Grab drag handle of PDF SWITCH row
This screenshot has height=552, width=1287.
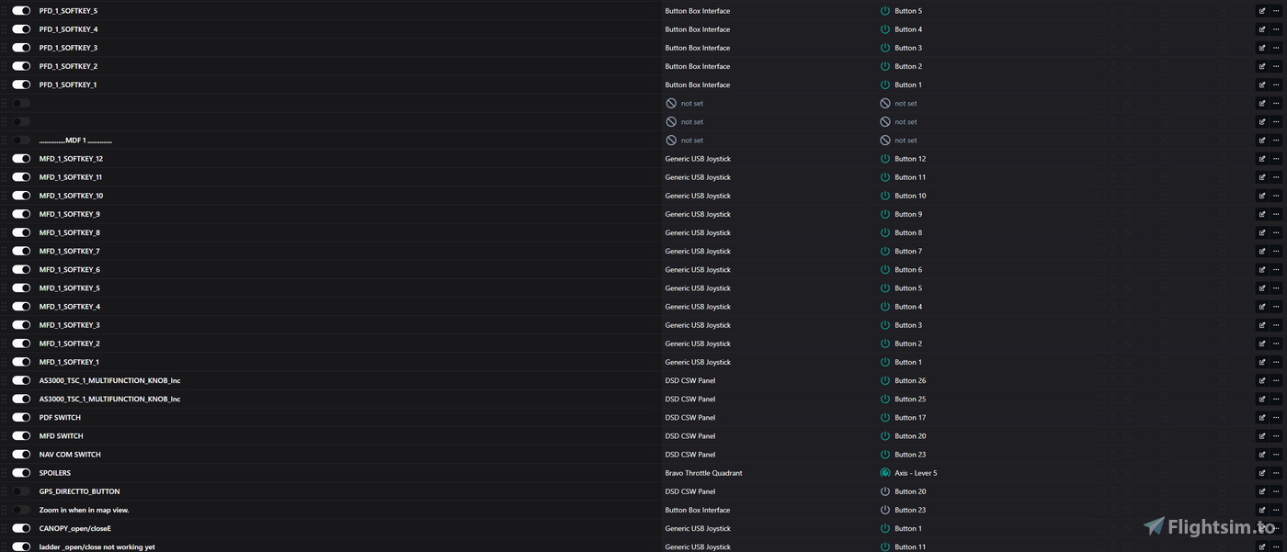coord(5,418)
